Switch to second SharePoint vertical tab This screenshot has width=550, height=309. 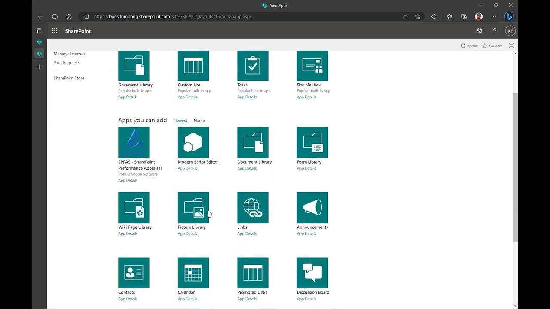point(39,54)
